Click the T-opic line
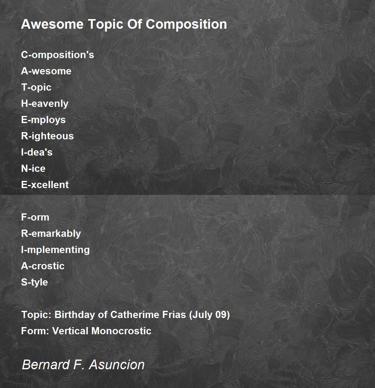 coord(36,87)
